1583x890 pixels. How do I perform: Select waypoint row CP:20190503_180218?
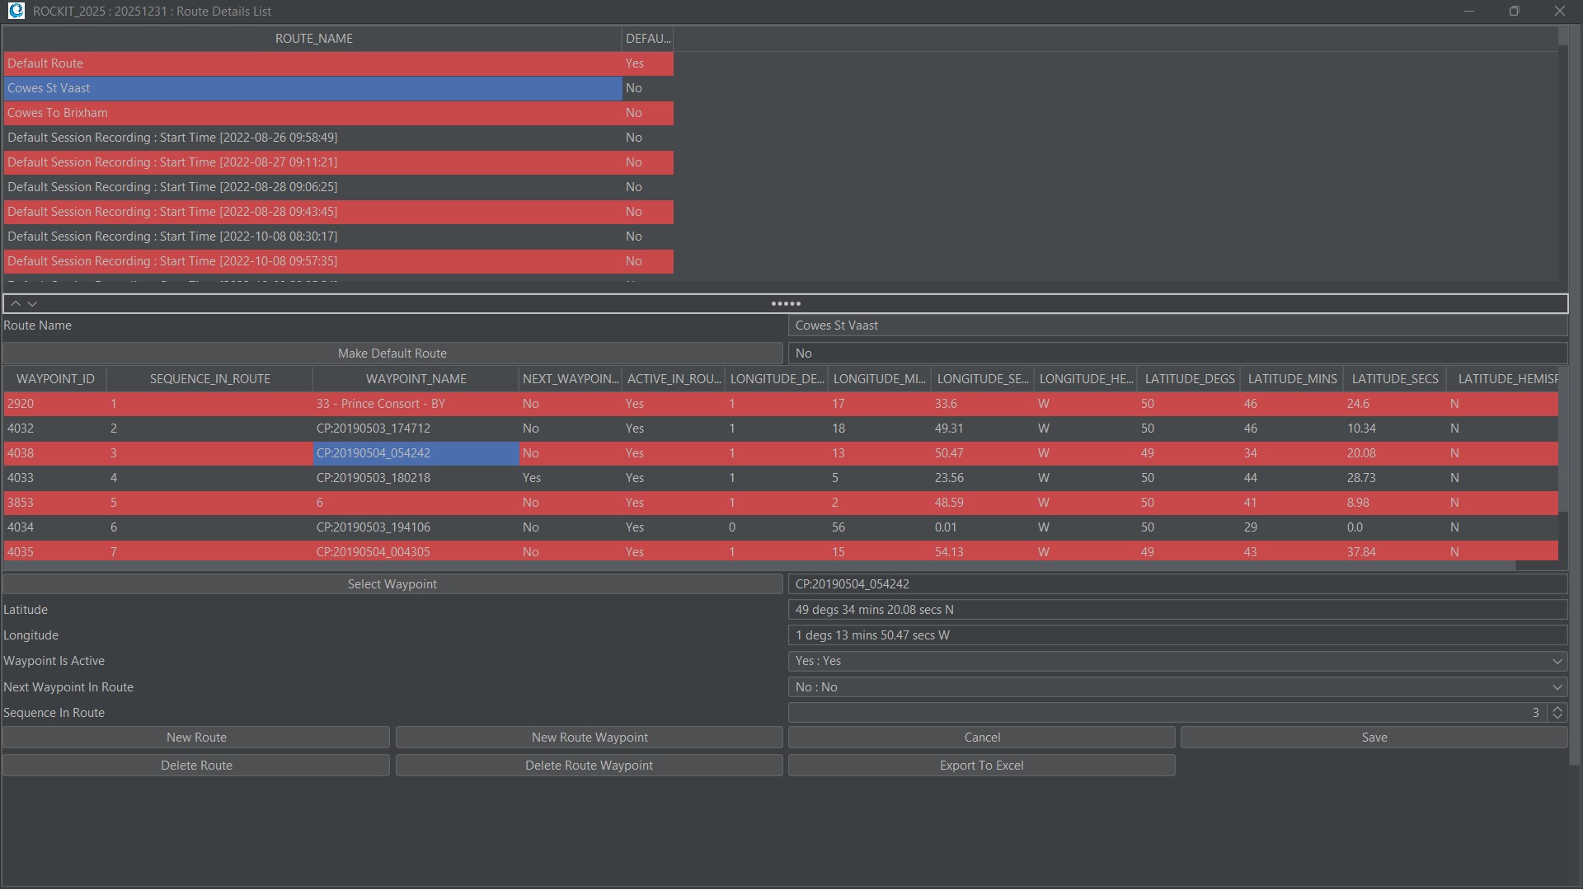click(x=373, y=478)
